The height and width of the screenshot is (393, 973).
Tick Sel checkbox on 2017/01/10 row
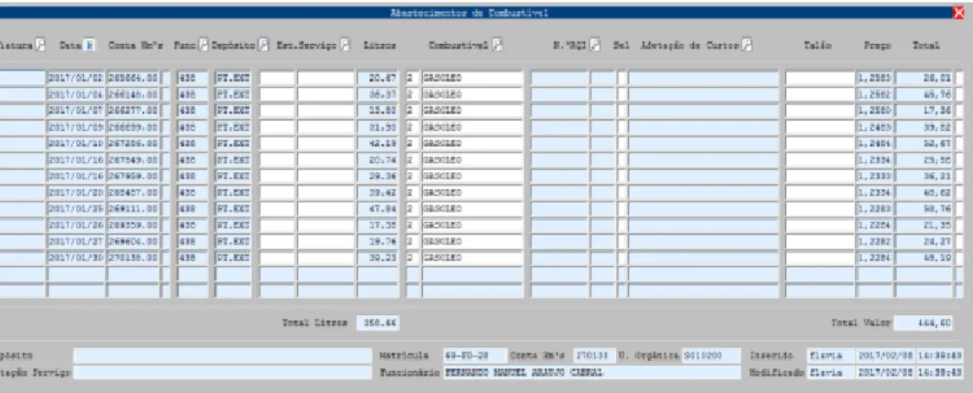(x=622, y=143)
